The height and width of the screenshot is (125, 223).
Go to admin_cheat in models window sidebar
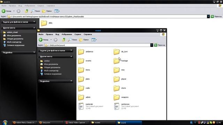coord(10,32)
